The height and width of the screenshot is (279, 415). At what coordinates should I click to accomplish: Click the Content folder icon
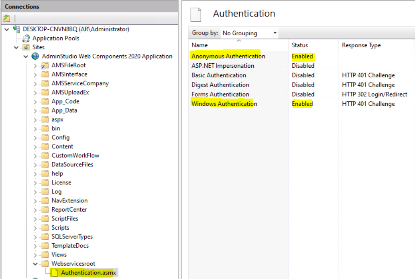[x=45, y=146]
